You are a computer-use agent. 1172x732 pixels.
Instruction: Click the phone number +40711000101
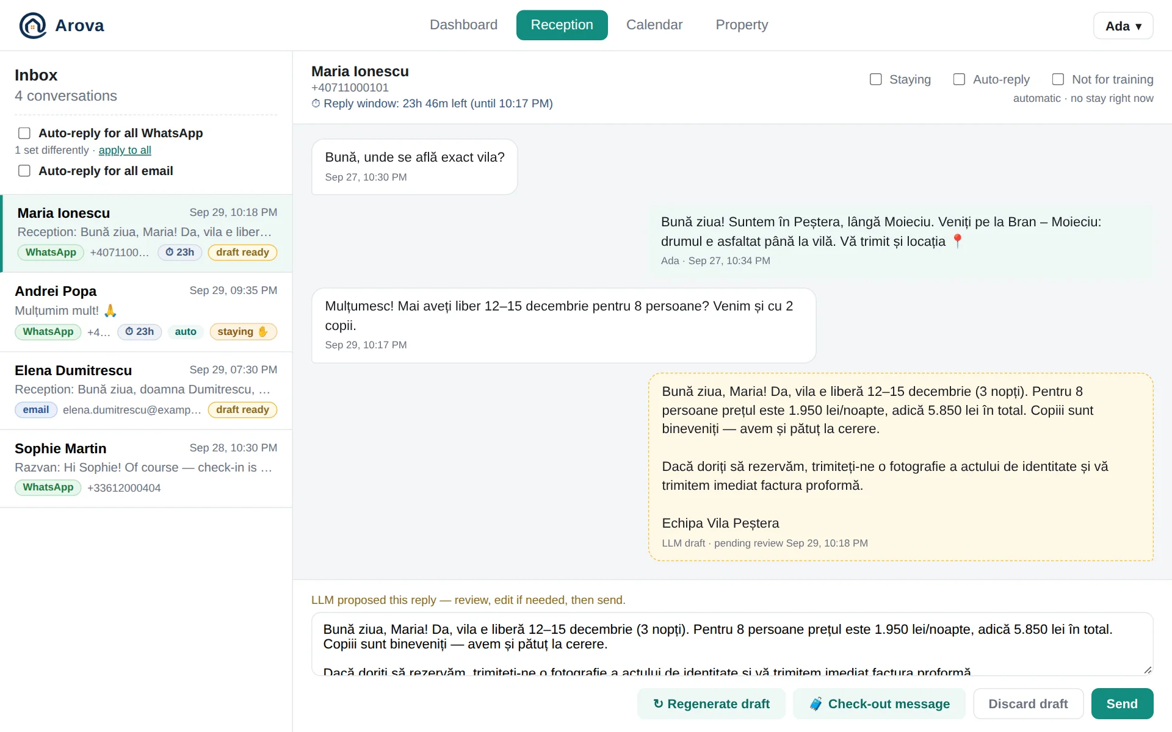click(350, 88)
